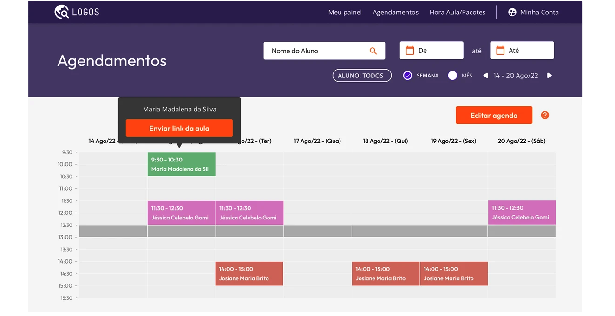The height and width of the screenshot is (316, 615).
Task: Click the Enviar link da aula button
Action: [179, 128]
